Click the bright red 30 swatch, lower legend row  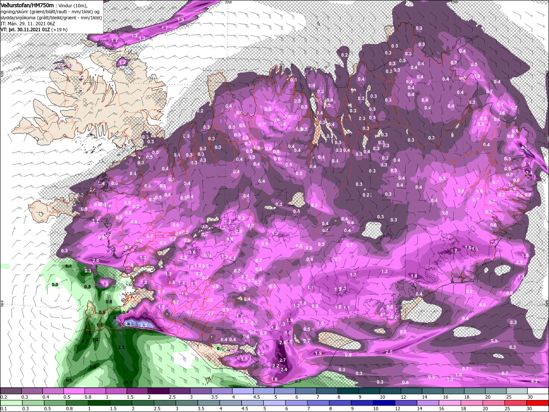[x=538, y=403]
